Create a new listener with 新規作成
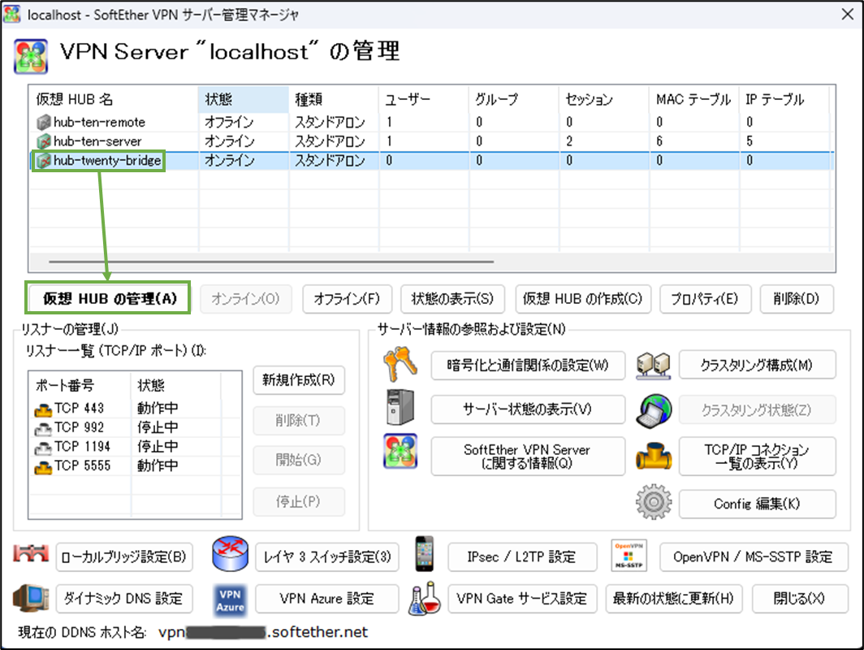 [x=297, y=380]
